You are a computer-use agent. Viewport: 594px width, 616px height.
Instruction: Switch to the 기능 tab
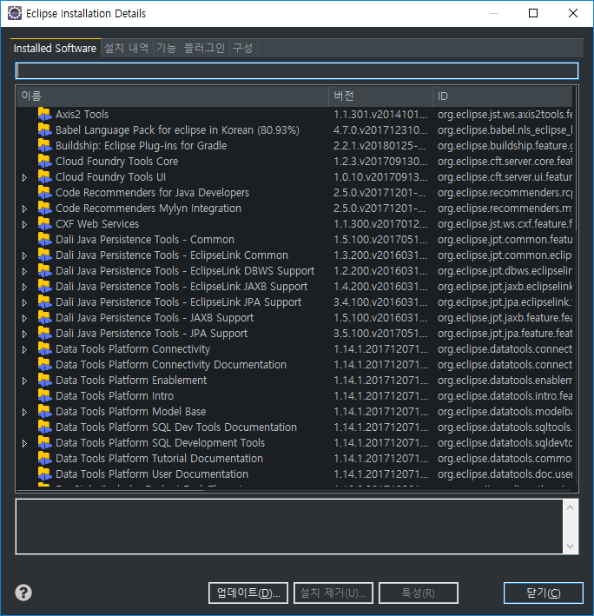167,49
